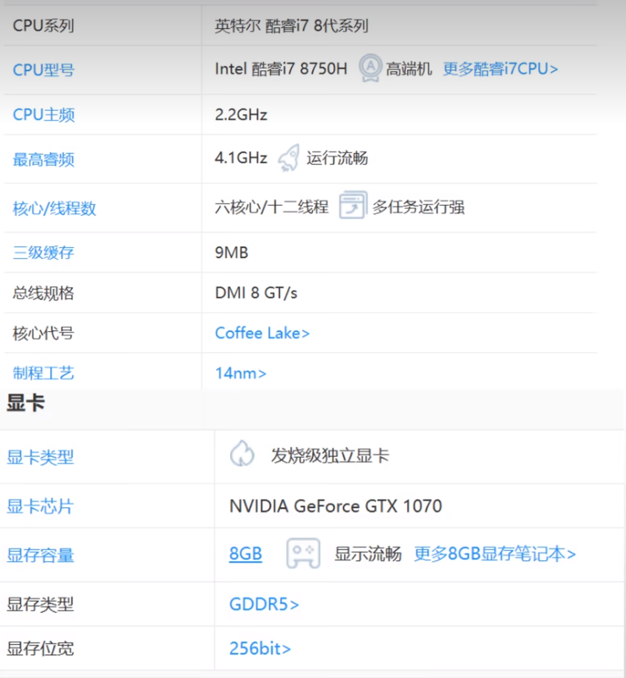The width and height of the screenshot is (626, 678).
Task: Open the 制程工艺 parameter link
Action: coord(44,373)
